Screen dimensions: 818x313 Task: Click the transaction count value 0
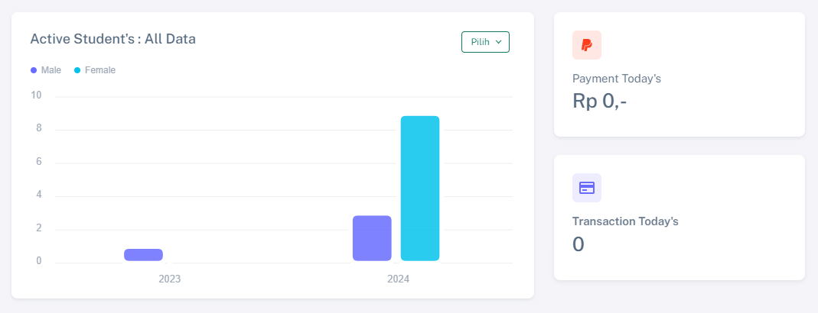pos(578,244)
